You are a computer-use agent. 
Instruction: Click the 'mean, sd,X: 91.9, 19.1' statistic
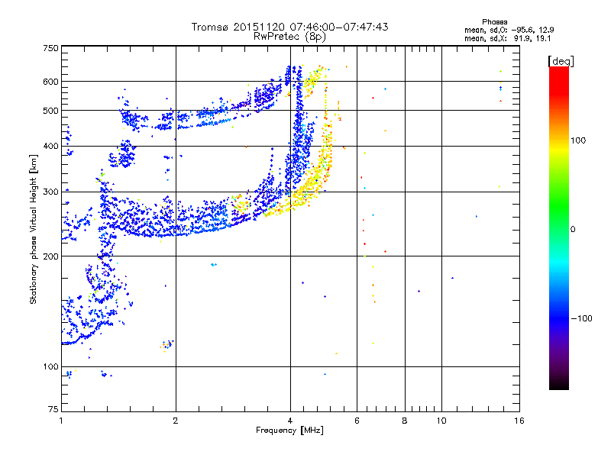coord(507,38)
